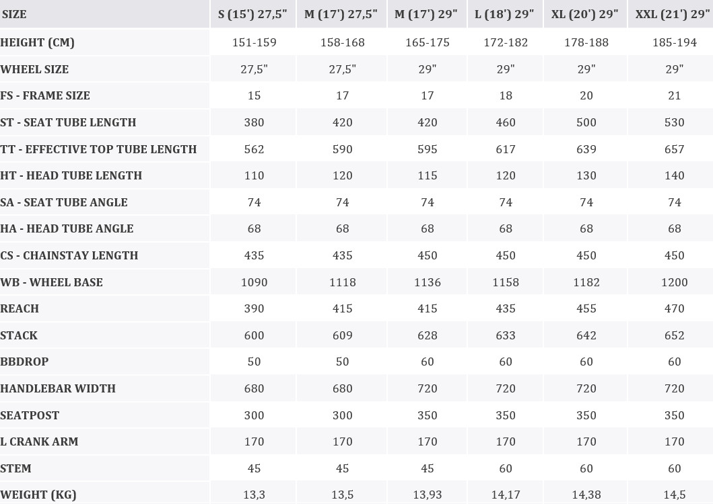
Task: Select the XXL (21') 29" column header
Action: (673, 14)
